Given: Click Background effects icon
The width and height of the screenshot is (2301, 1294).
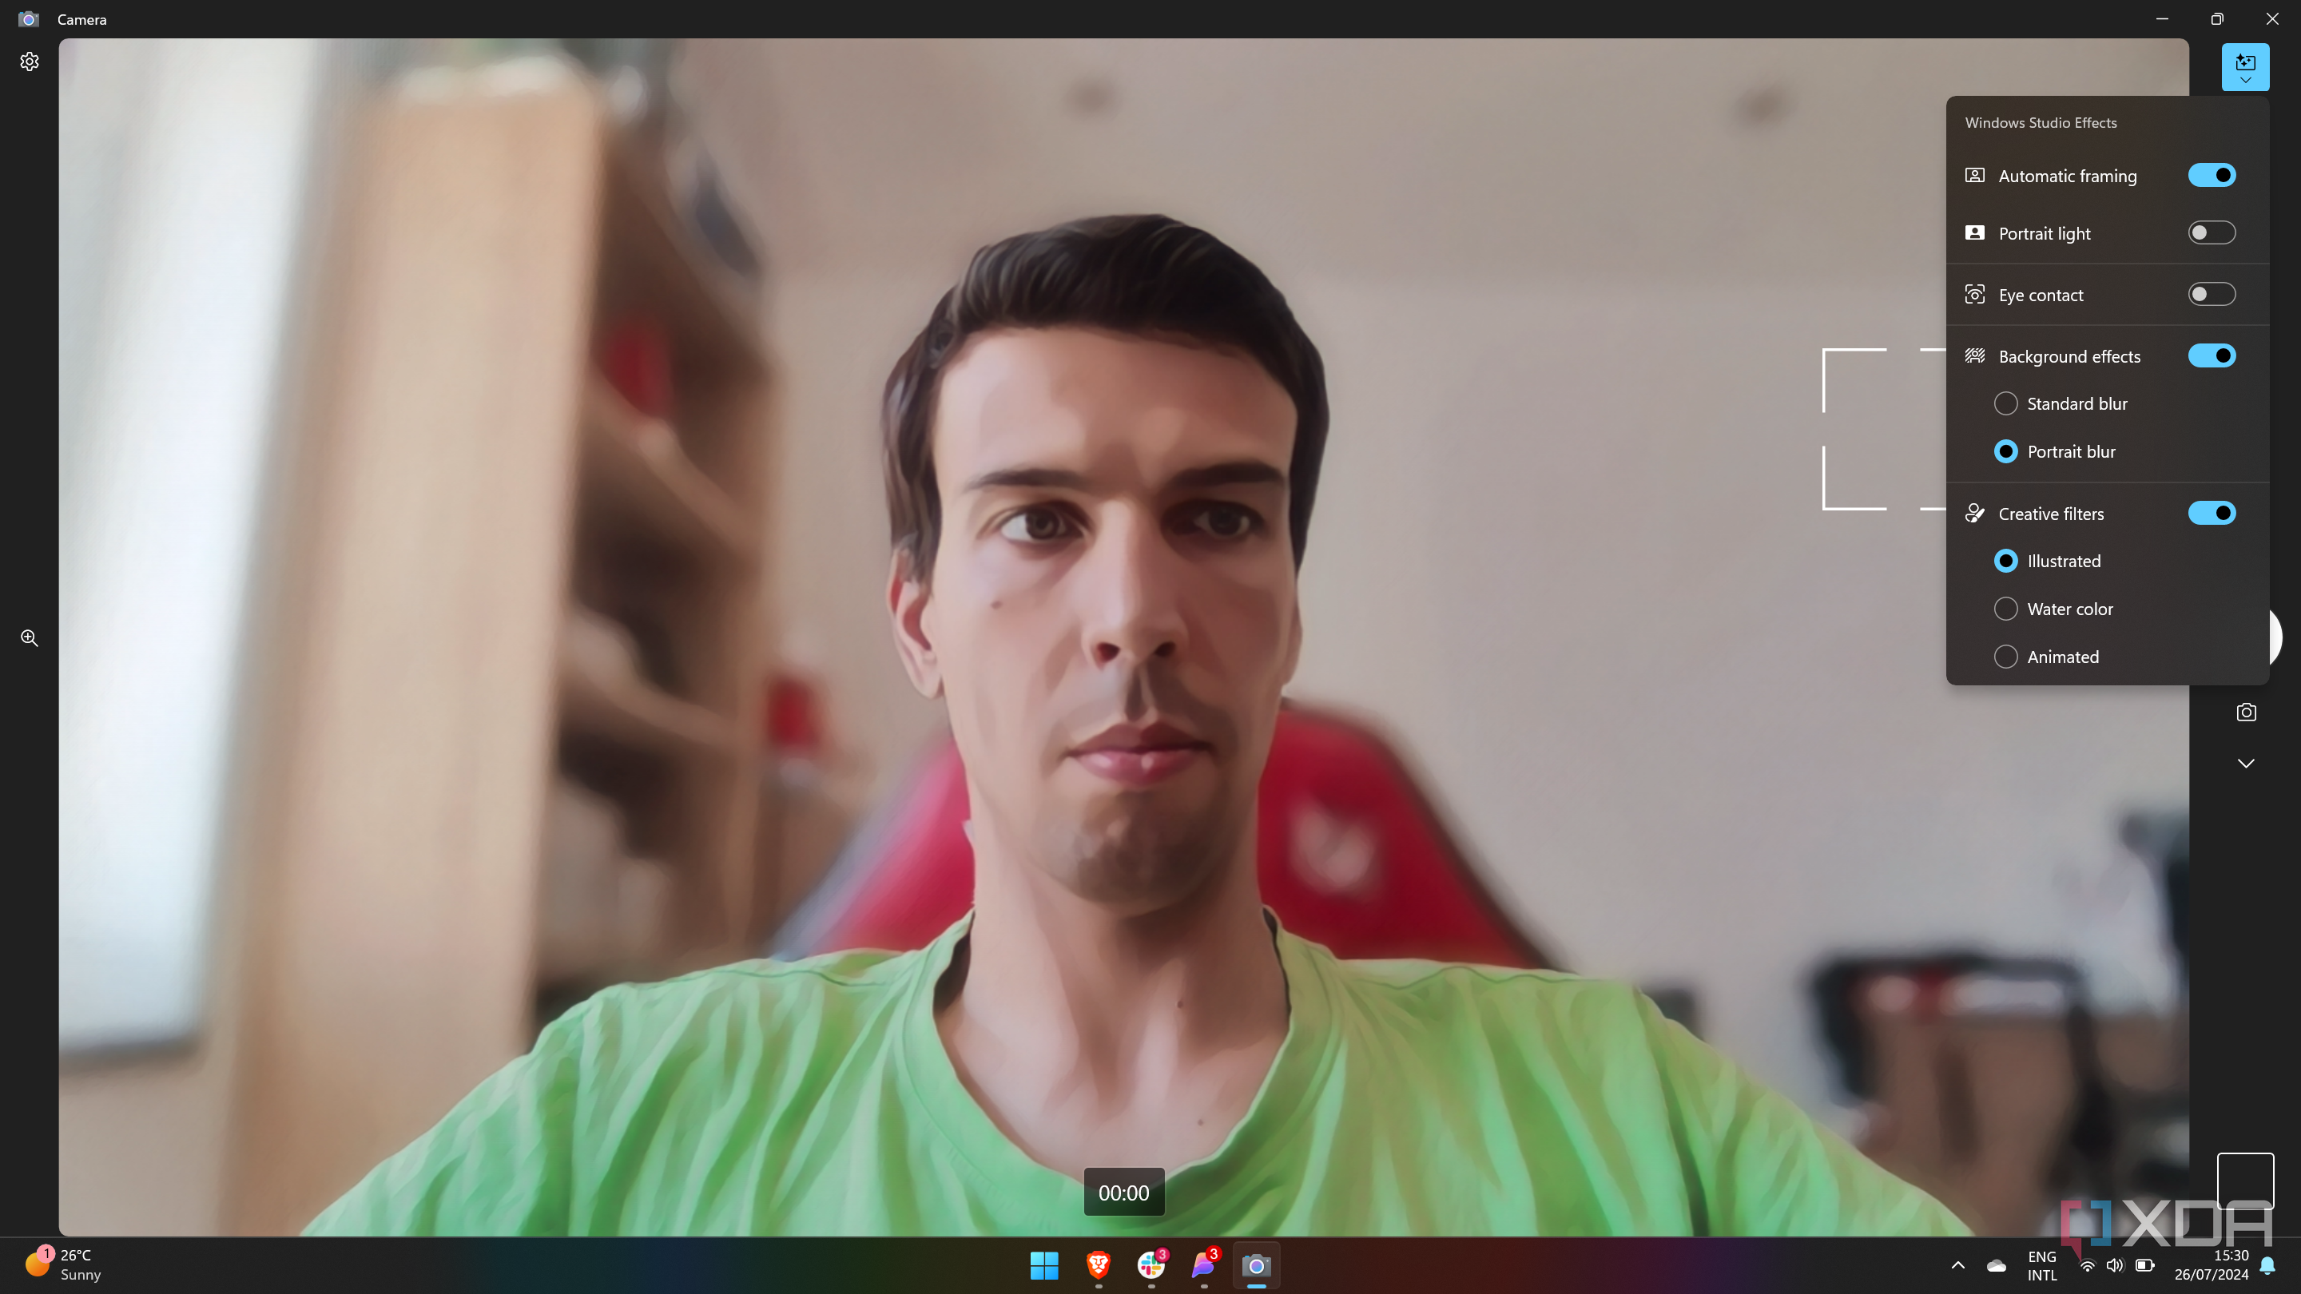Looking at the screenshot, I should point(1974,355).
